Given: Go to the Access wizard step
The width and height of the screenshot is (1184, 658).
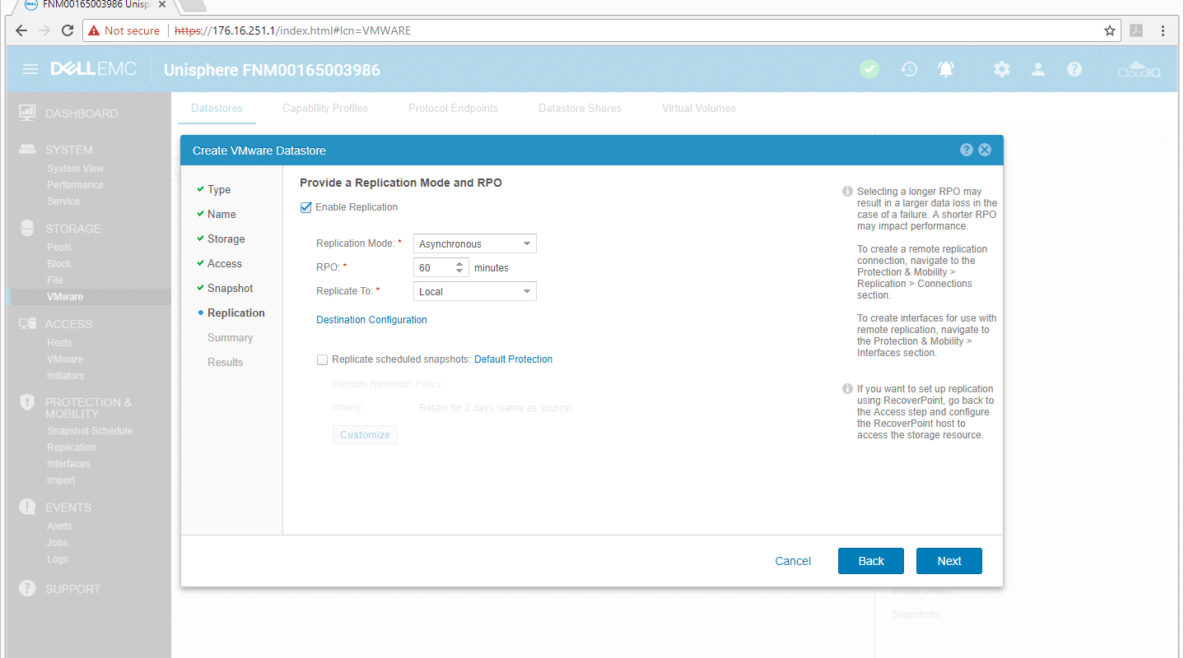Looking at the screenshot, I should (225, 263).
